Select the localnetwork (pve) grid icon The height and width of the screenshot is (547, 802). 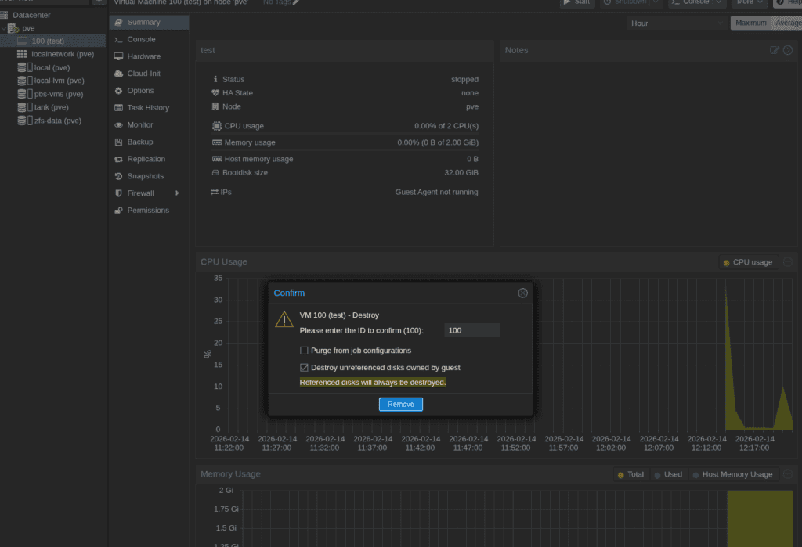[x=22, y=54]
